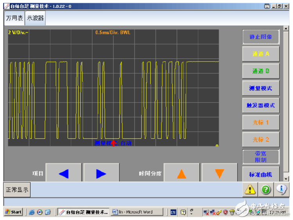Viewport: 293px width, 220px height.
Task: Click the vertical scrollbar down arrow
Action: (286, 179)
